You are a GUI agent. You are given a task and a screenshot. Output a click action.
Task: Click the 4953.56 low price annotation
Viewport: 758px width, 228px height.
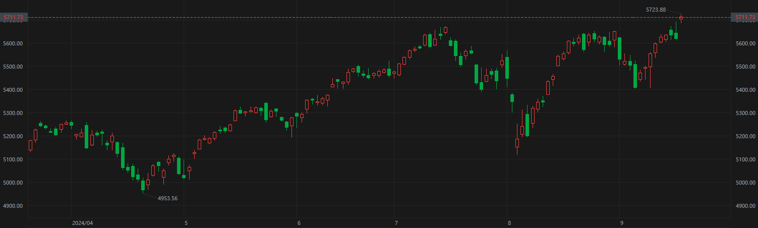click(x=167, y=198)
